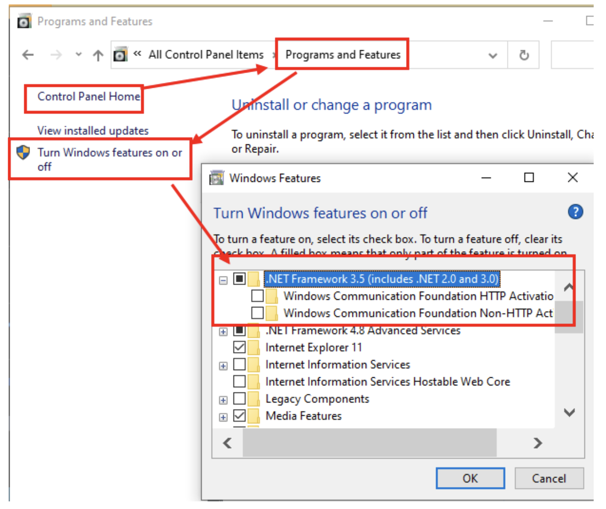Open View installed updates link
606x509 pixels.
coord(93,130)
